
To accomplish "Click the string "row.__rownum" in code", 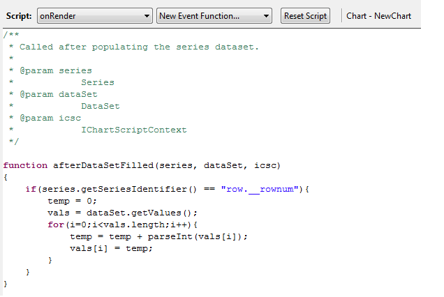I will 260,189.
